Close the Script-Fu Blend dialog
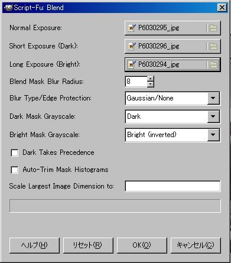Image resolution: width=231 pixels, height=263 pixels. [222, 8]
